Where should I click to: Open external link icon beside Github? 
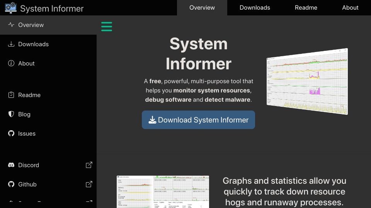tap(89, 184)
